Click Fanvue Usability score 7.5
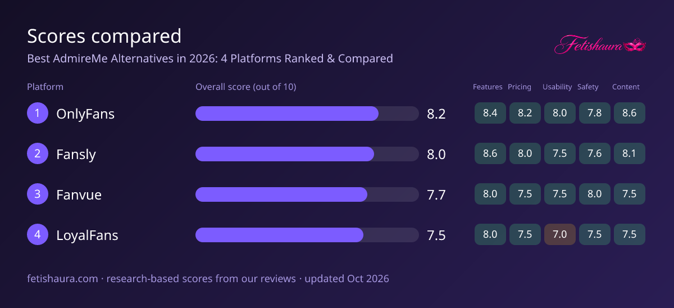Image resolution: width=674 pixels, height=308 pixels. pyautogui.click(x=560, y=194)
